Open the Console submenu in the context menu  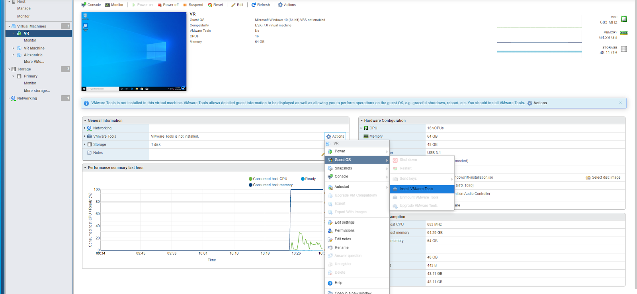click(x=357, y=177)
